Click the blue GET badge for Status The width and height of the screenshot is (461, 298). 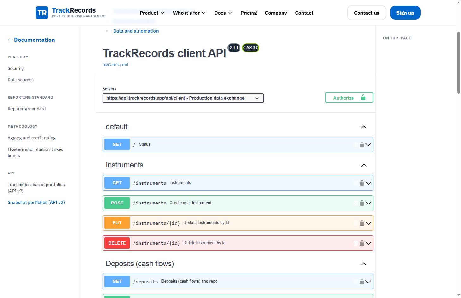[x=117, y=144]
